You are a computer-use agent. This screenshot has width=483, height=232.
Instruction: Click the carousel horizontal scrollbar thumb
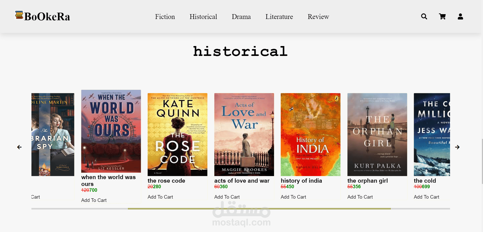[x=259, y=209]
